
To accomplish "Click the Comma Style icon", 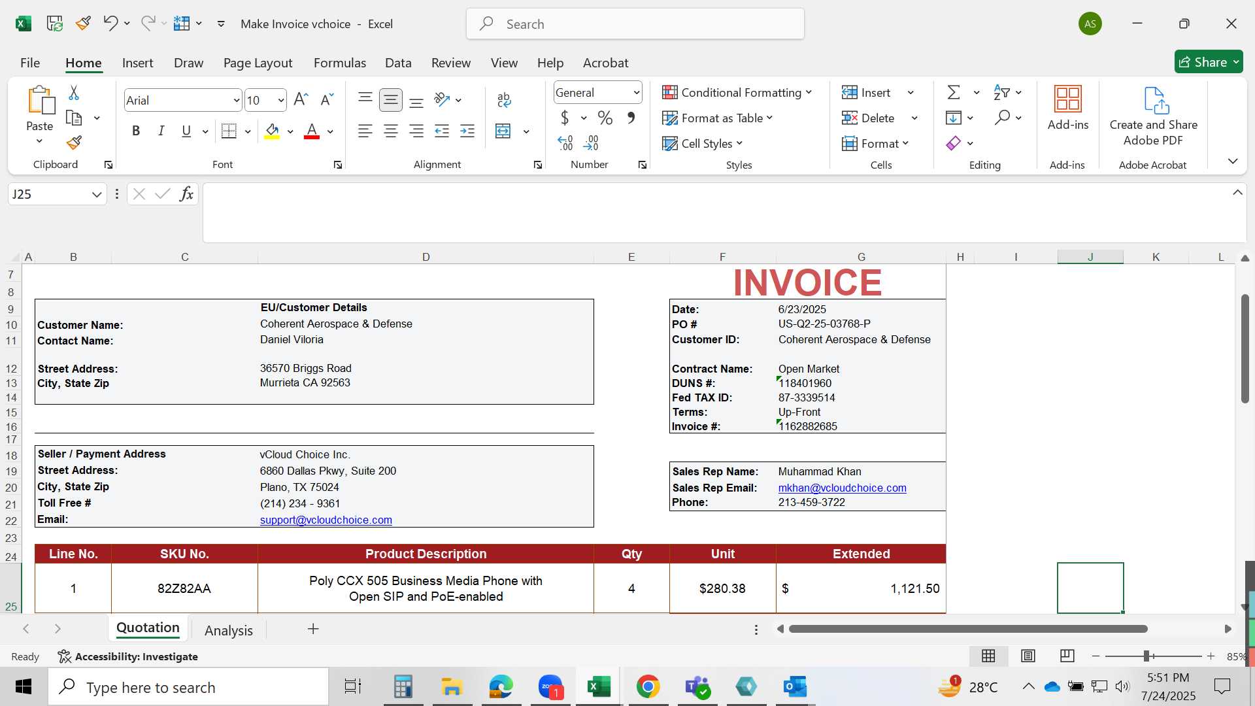I will (x=631, y=118).
